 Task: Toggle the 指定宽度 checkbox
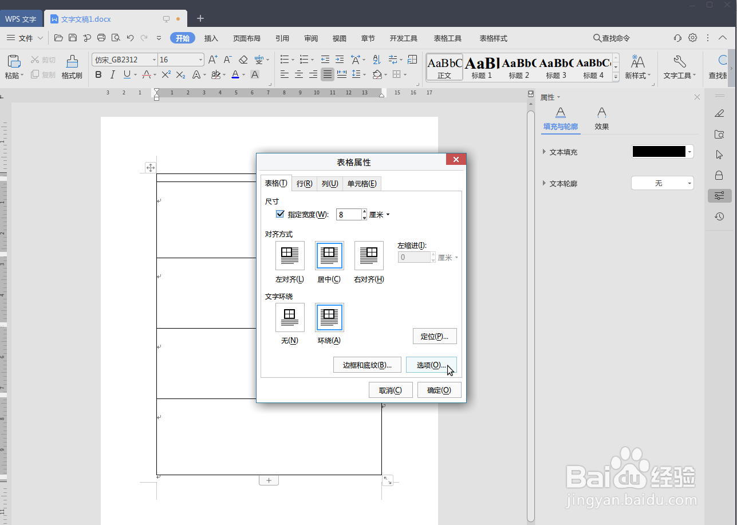point(280,214)
